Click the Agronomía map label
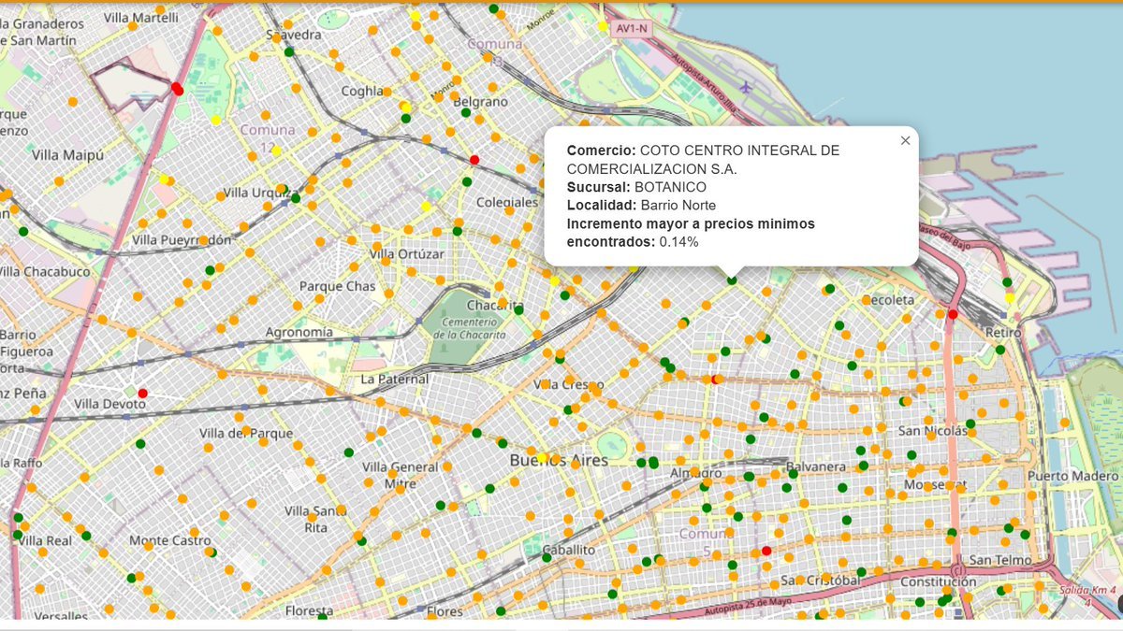Image resolution: width=1123 pixels, height=631 pixels. (299, 332)
